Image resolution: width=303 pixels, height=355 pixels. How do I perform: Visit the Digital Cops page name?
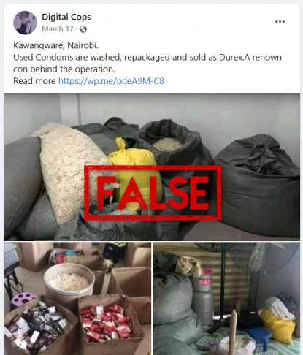66,17
